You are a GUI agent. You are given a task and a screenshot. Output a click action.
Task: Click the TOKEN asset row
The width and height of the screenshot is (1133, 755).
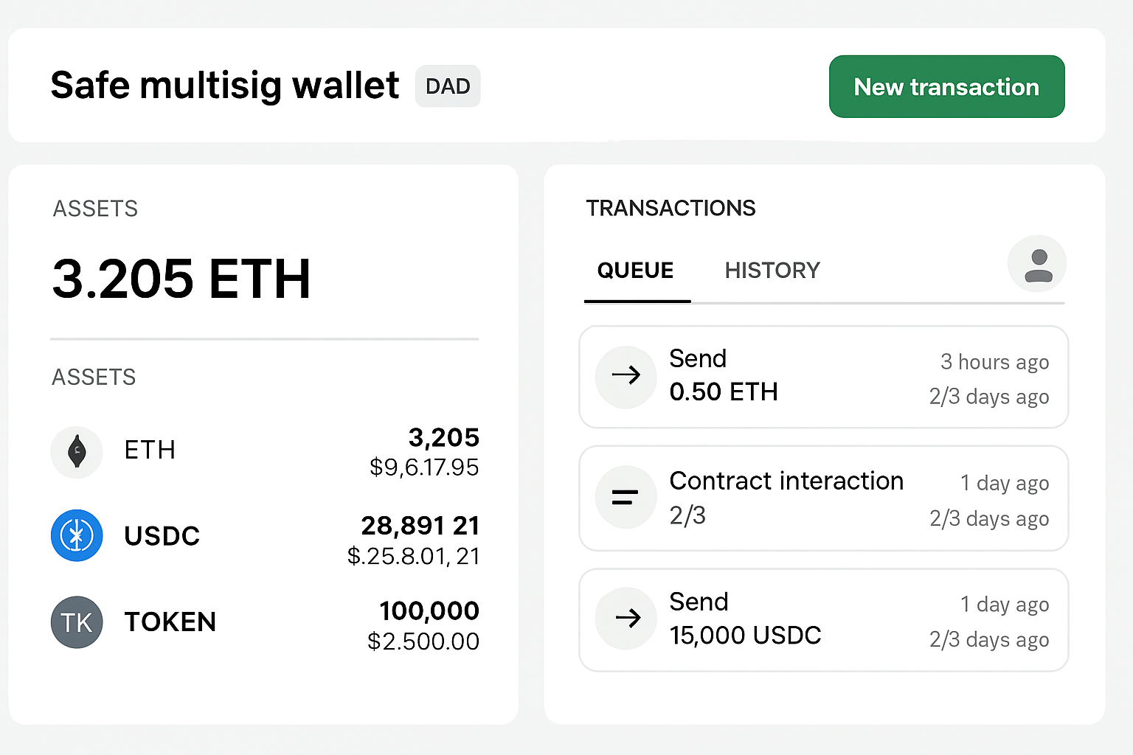tap(264, 622)
